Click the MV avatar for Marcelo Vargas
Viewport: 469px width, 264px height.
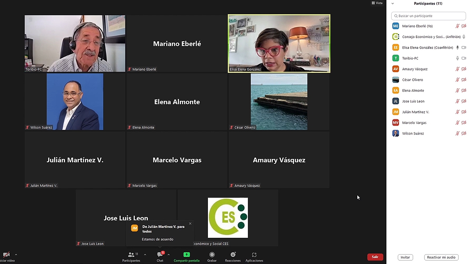[x=396, y=123]
